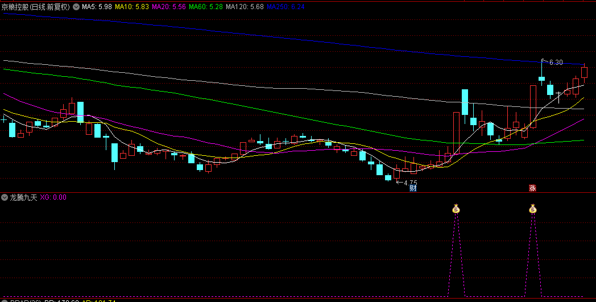Image resolution: width=596 pixels, height=302 pixels.
Task: Click the blue 财 finance marker icon
Action: [x=413, y=188]
